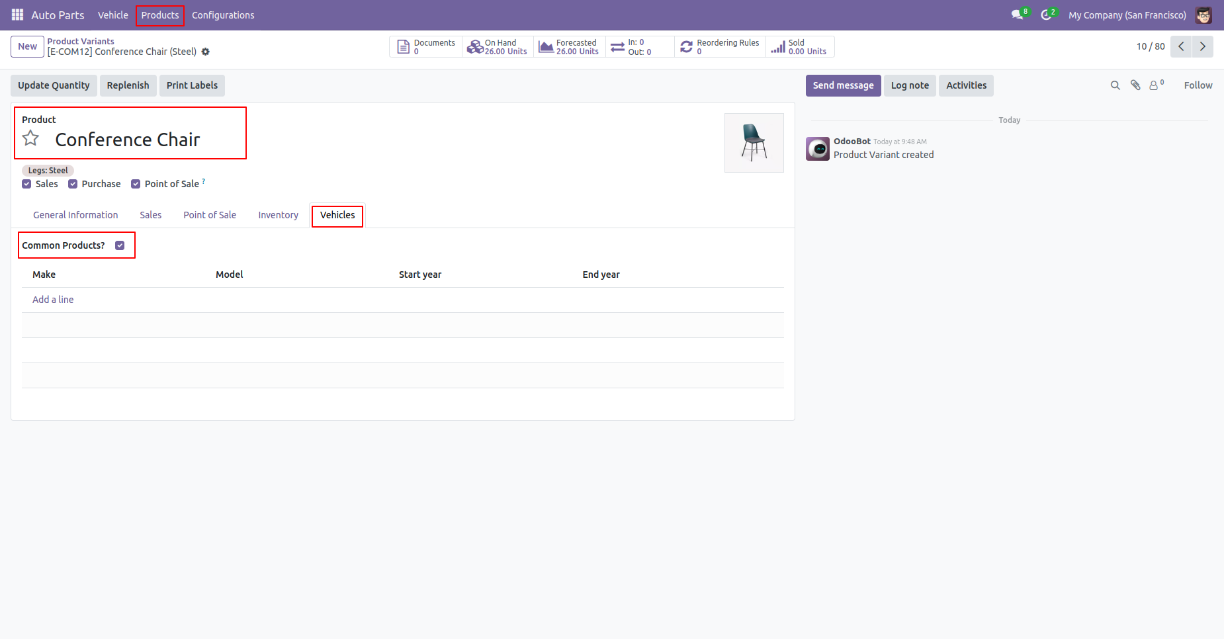Toggle the Point of Sale checkbox
The width and height of the screenshot is (1224, 639).
point(136,184)
